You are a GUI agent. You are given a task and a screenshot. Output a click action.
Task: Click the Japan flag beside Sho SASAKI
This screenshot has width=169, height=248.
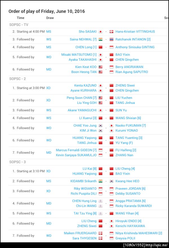(x=101, y=32)
